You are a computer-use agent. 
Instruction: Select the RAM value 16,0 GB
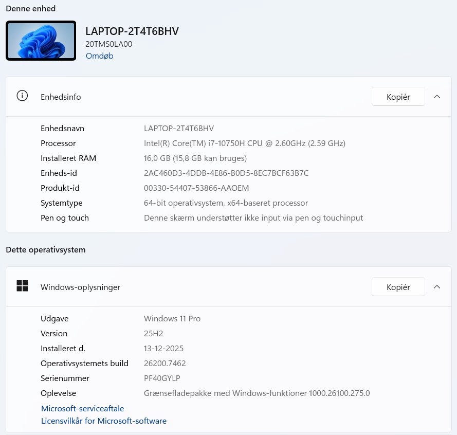(x=195, y=158)
